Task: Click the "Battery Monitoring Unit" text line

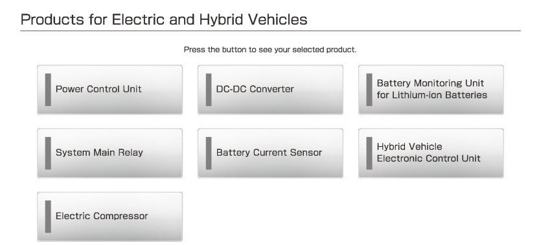Action: (430, 83)
